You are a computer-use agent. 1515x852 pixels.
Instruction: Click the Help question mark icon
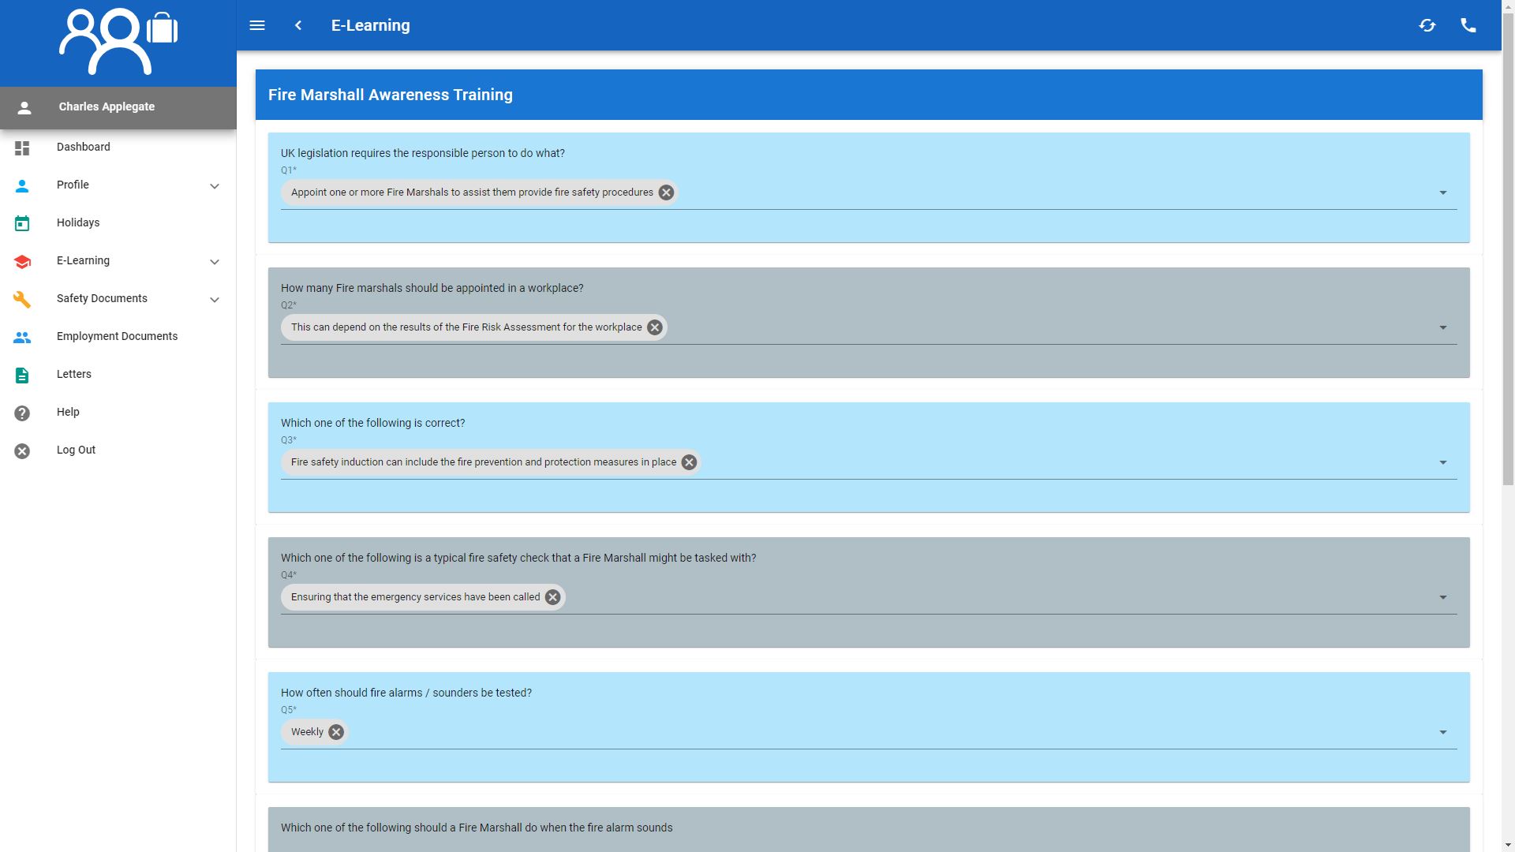click(22, 413)
